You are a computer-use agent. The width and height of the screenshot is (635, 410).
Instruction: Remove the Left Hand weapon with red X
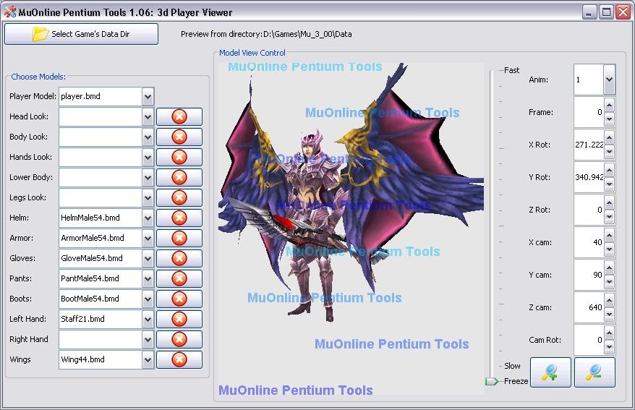(x=179, y=319)
